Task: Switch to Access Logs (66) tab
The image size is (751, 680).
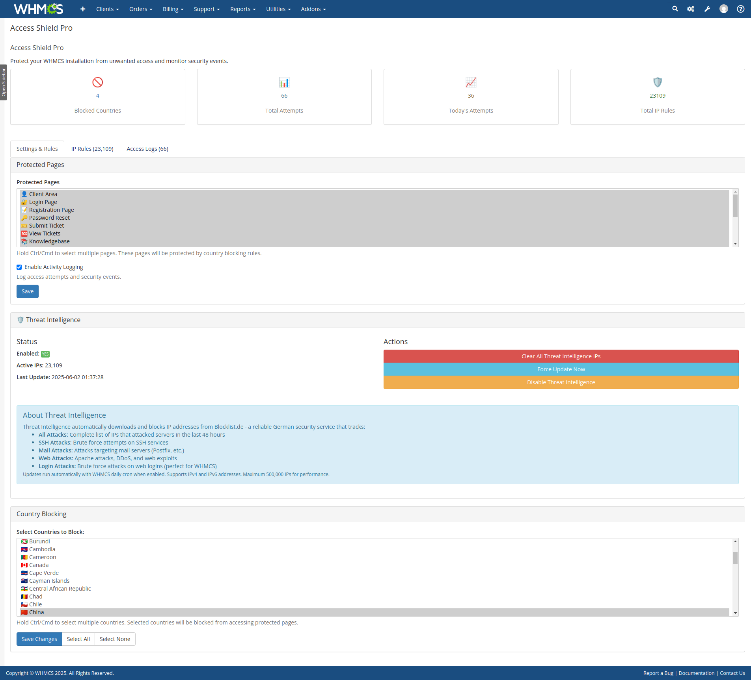Action: click(147, 149)
